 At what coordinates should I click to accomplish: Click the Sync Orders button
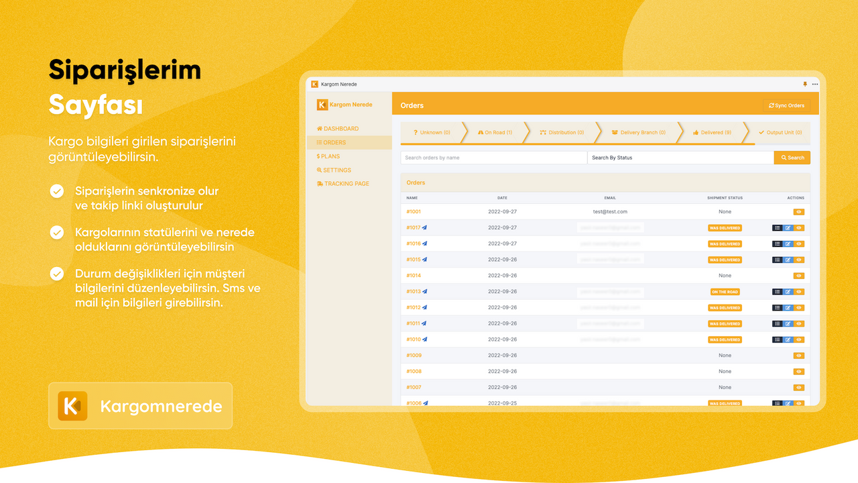(x=786, y=105)
